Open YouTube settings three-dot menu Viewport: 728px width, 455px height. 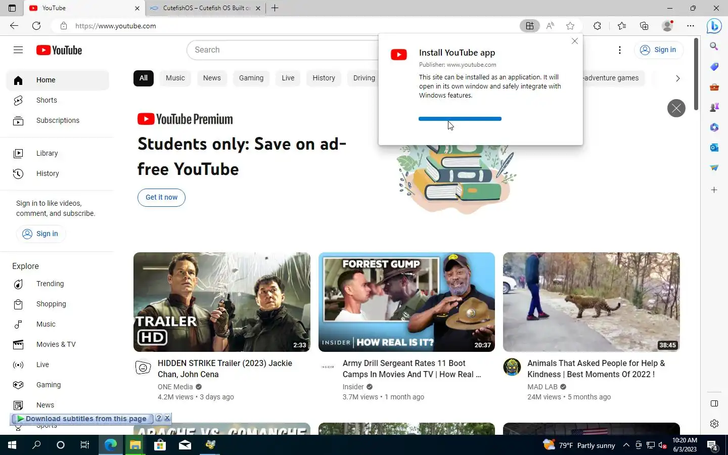620,50
